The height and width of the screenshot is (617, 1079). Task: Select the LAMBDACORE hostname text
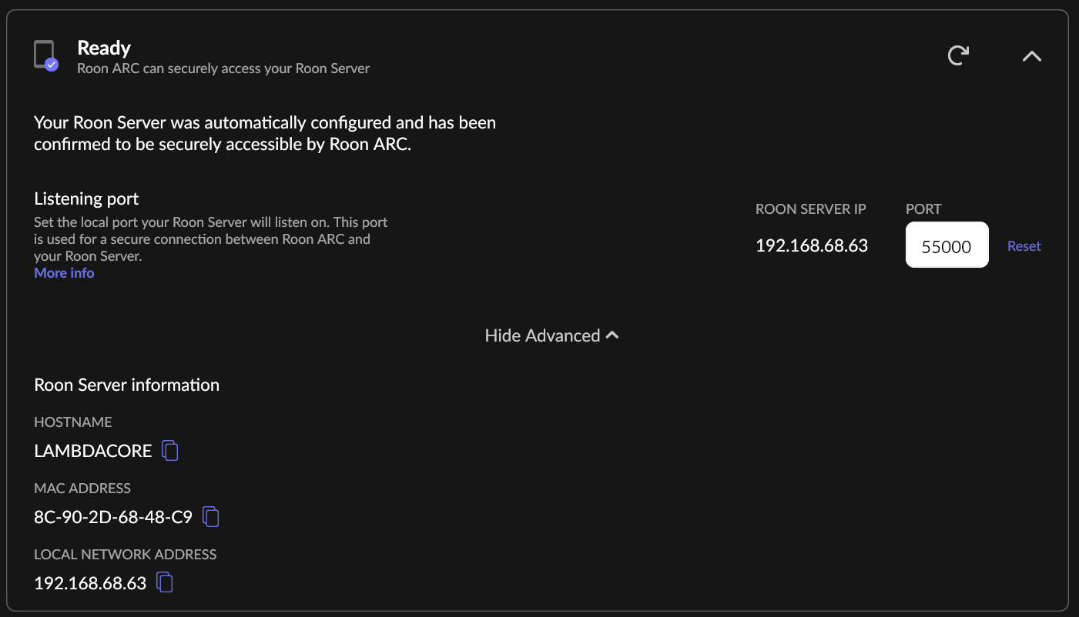click(93, 451)
